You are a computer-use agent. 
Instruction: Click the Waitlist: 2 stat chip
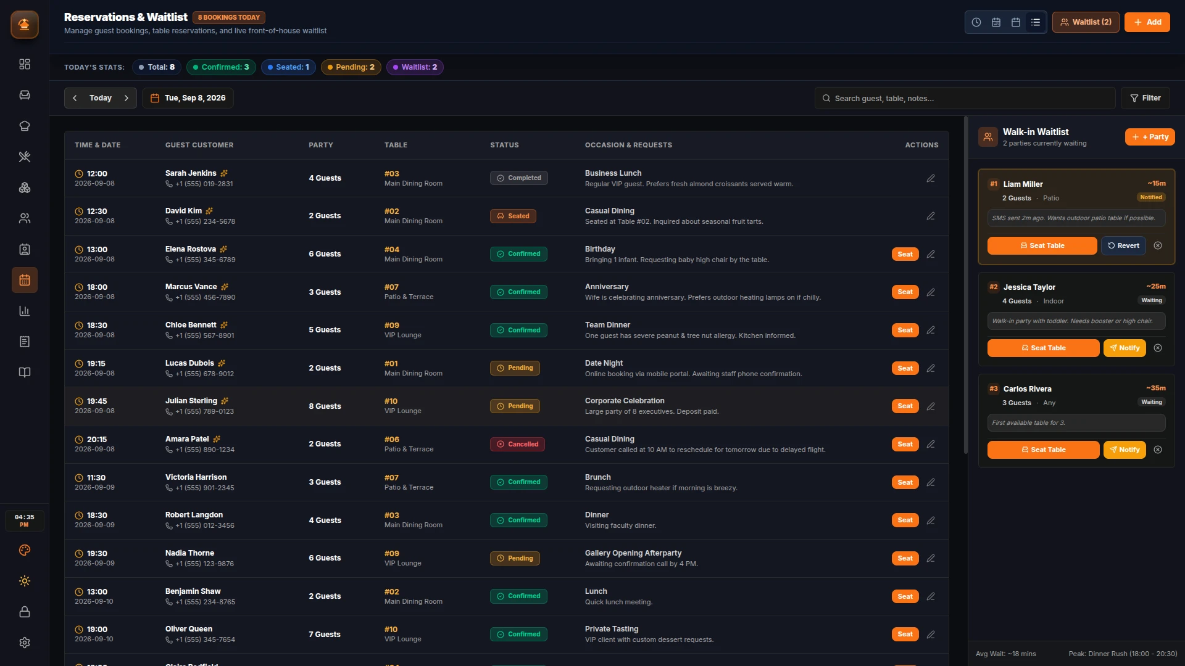point(415,67)
